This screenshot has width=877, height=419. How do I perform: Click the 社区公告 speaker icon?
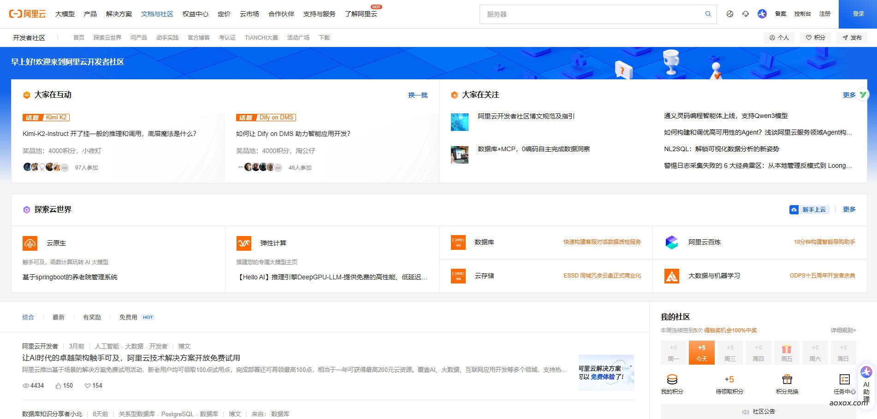(745, 412)
